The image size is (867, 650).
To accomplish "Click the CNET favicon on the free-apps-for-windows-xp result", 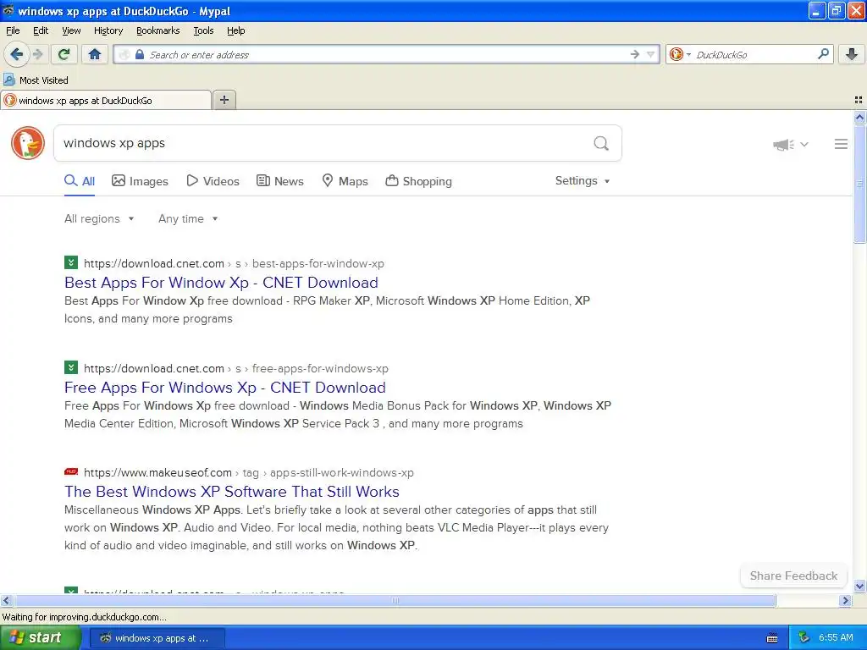I will click(x=71, y=367).
